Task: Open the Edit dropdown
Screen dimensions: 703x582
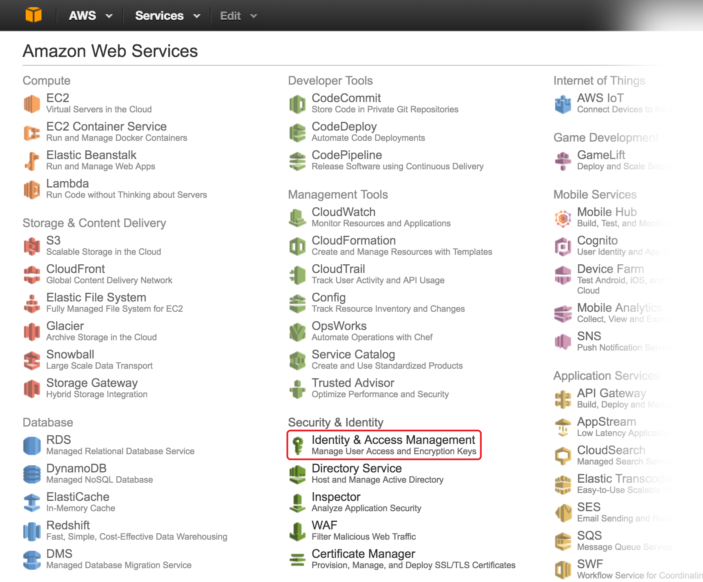Action: click(x=238, y=15)
